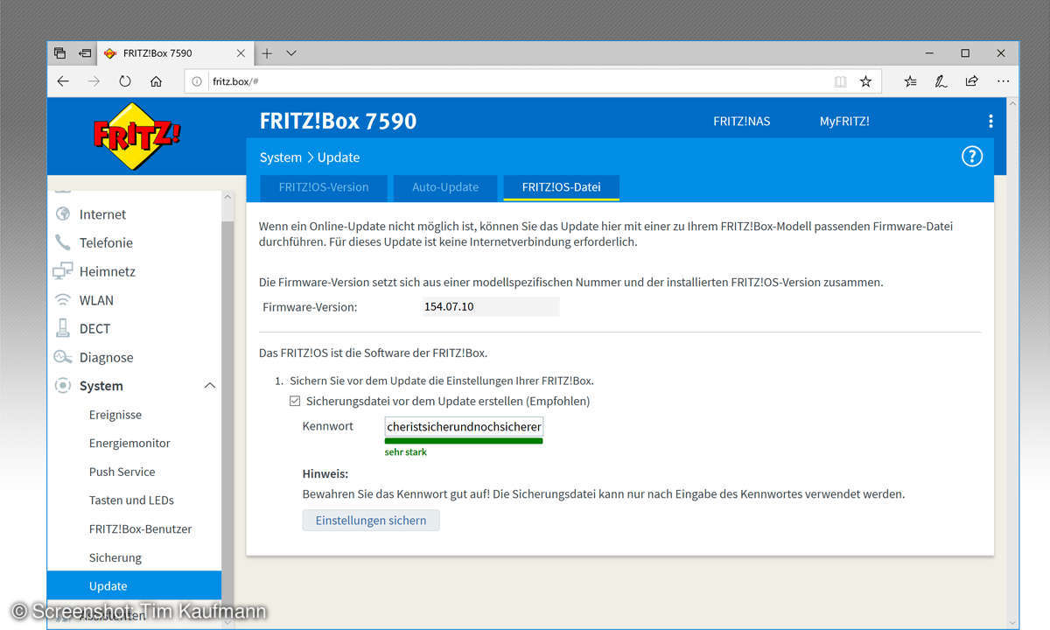The image size is (1050, 630).
Task: Open the help question mark icon
Action: [x=971, y=157]
